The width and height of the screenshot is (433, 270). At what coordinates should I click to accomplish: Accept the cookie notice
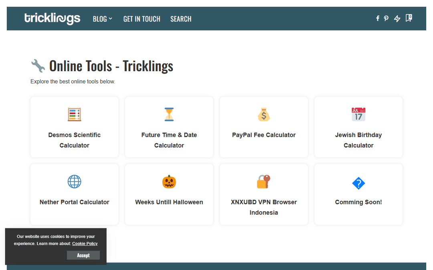tap(83, 255)
